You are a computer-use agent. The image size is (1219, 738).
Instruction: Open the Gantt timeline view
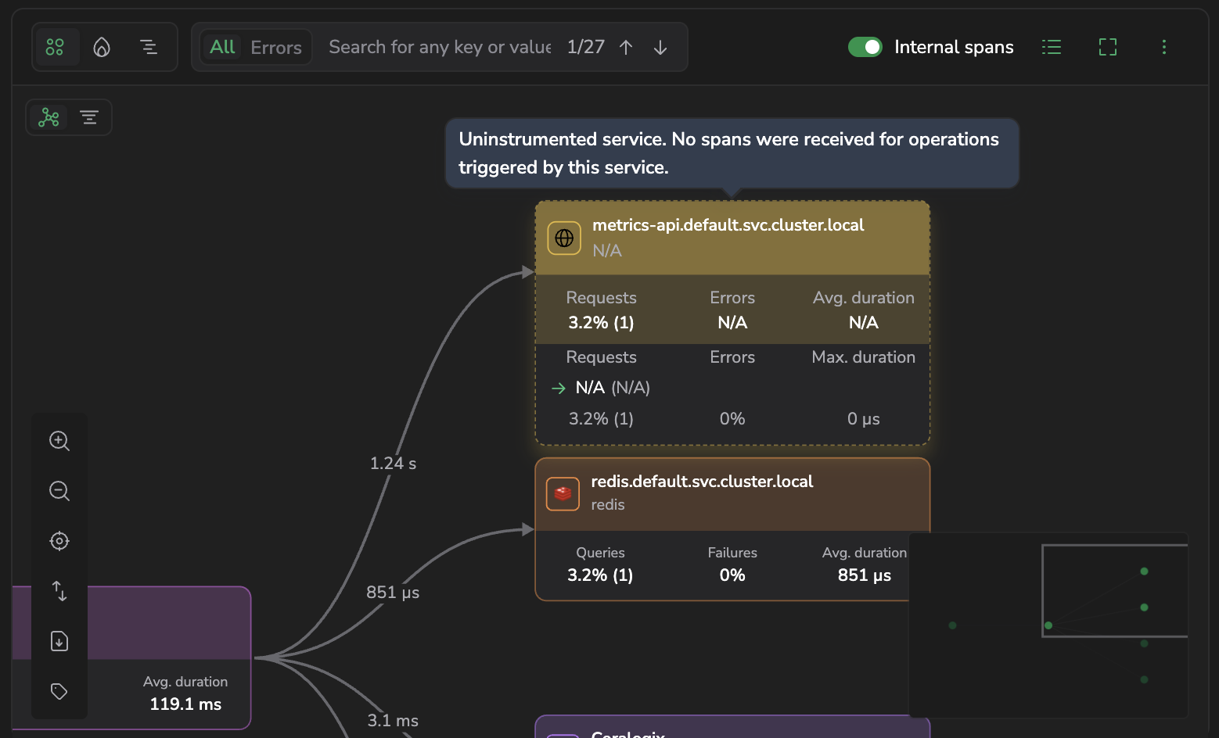click(x=149, y=47)
